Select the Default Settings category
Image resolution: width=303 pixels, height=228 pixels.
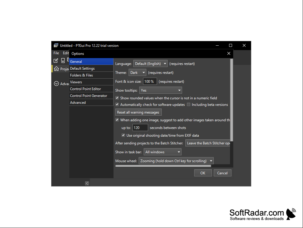[x=91, y=68]
